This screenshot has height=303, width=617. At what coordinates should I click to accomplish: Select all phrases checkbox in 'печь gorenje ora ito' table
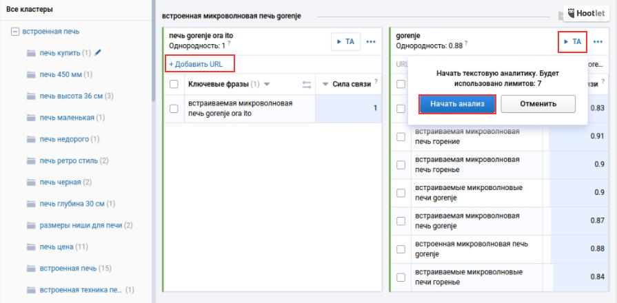pos(174,84)
